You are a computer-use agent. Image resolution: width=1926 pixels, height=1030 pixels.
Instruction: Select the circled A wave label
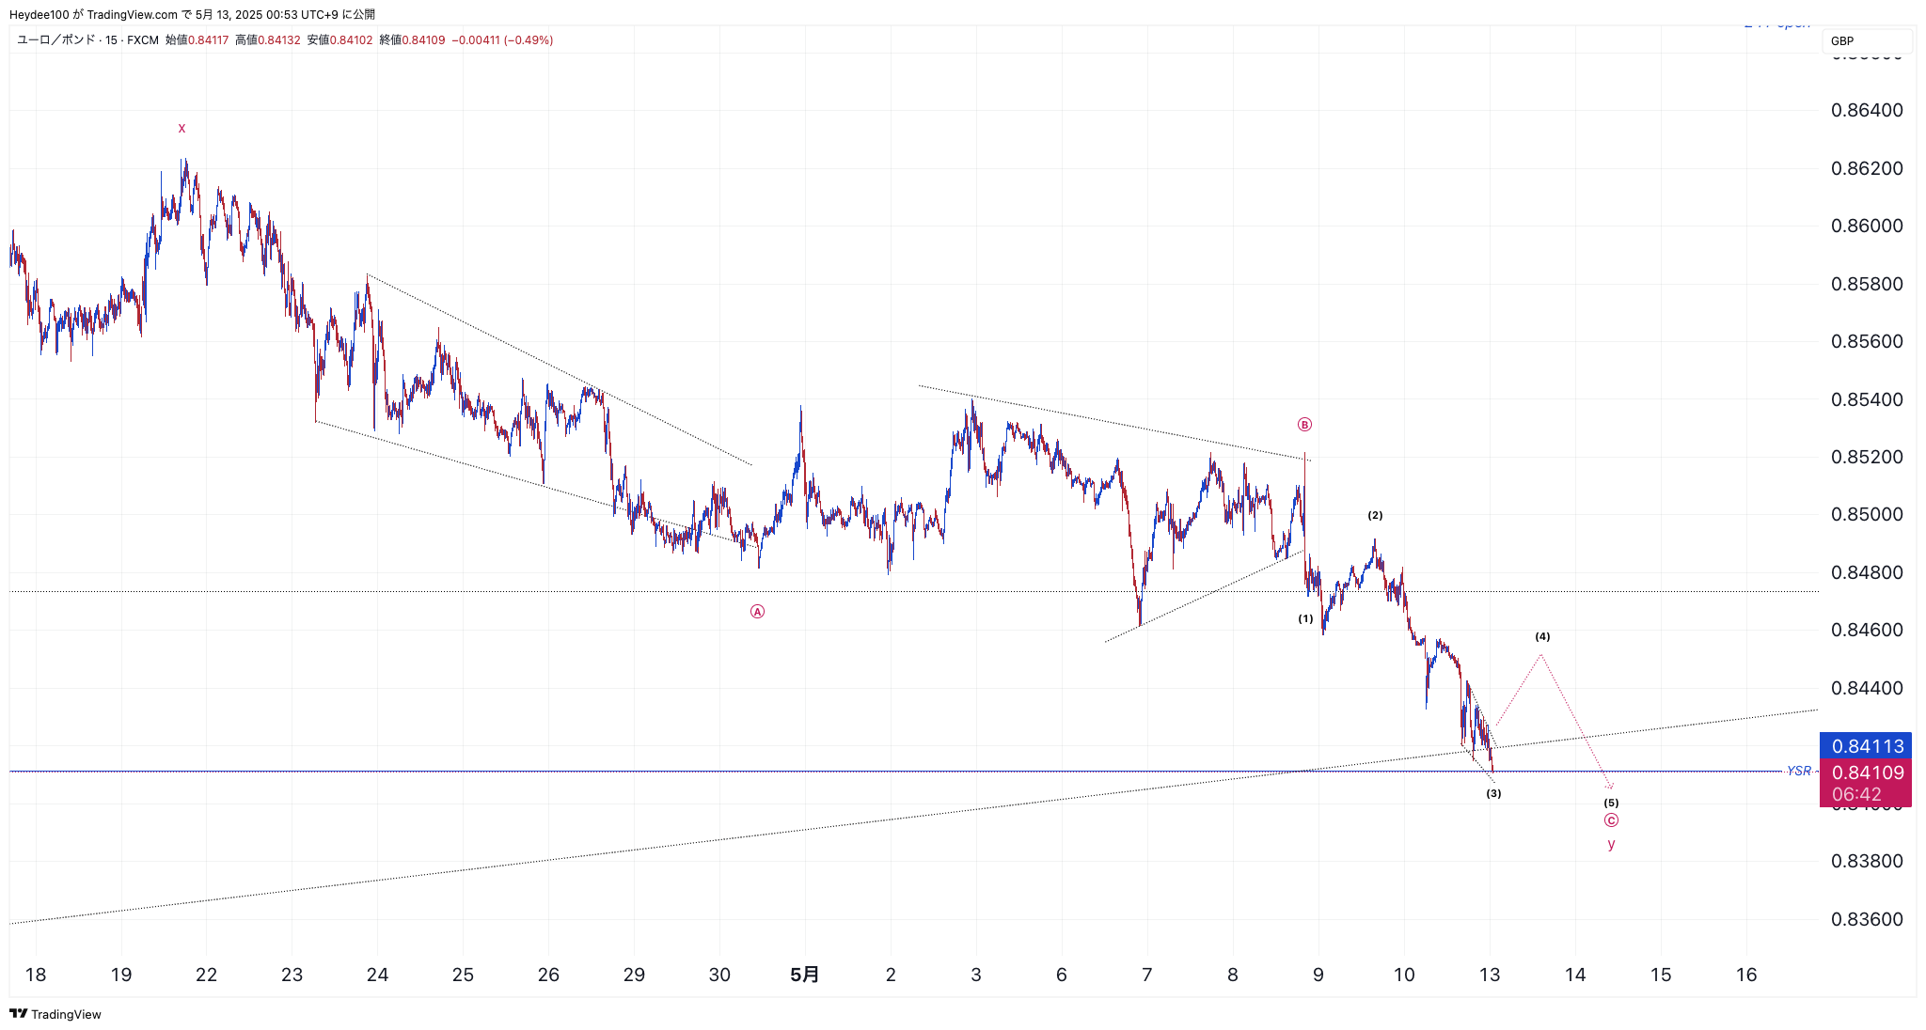757,612
